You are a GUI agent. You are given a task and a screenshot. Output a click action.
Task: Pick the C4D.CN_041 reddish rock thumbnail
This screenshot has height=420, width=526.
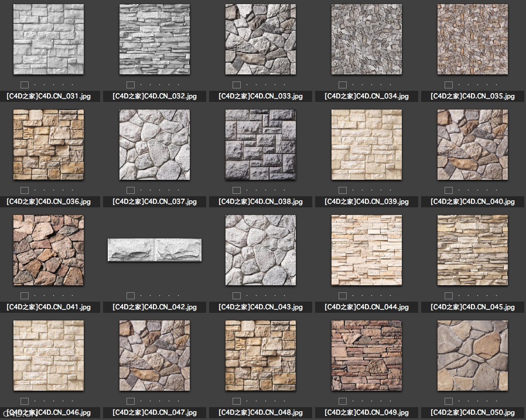click(49, 250)
